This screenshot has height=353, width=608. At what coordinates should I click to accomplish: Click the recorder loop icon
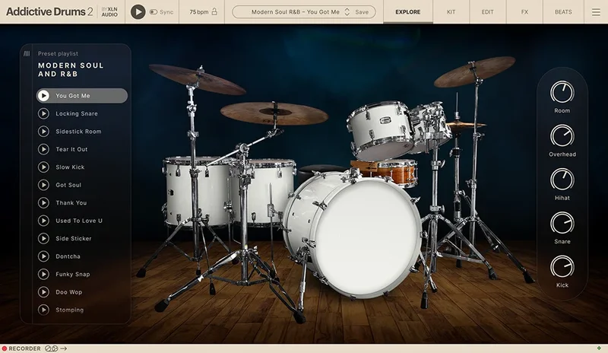tap(51, 348)
